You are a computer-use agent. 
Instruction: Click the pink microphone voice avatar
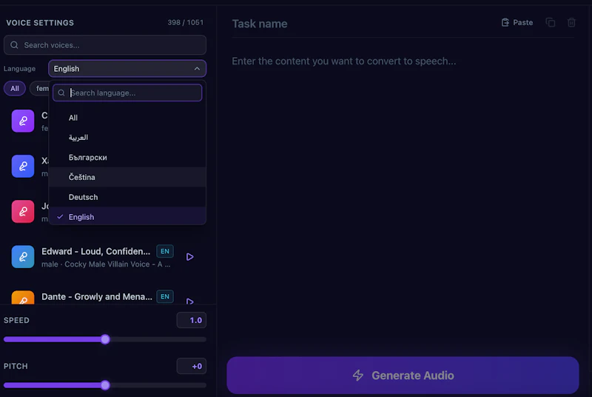(x=23, y=212)
